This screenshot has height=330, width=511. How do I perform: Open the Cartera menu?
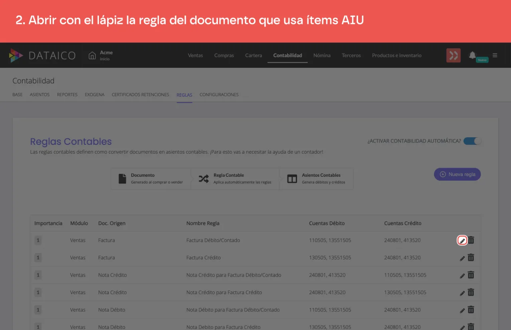click(254, 55)
